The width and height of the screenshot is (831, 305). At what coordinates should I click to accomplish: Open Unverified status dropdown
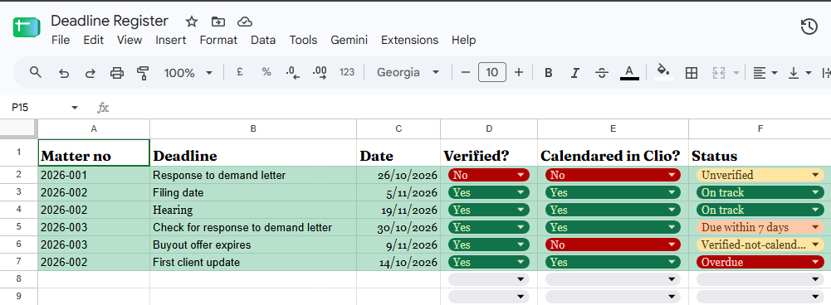[x=760, y=175]
